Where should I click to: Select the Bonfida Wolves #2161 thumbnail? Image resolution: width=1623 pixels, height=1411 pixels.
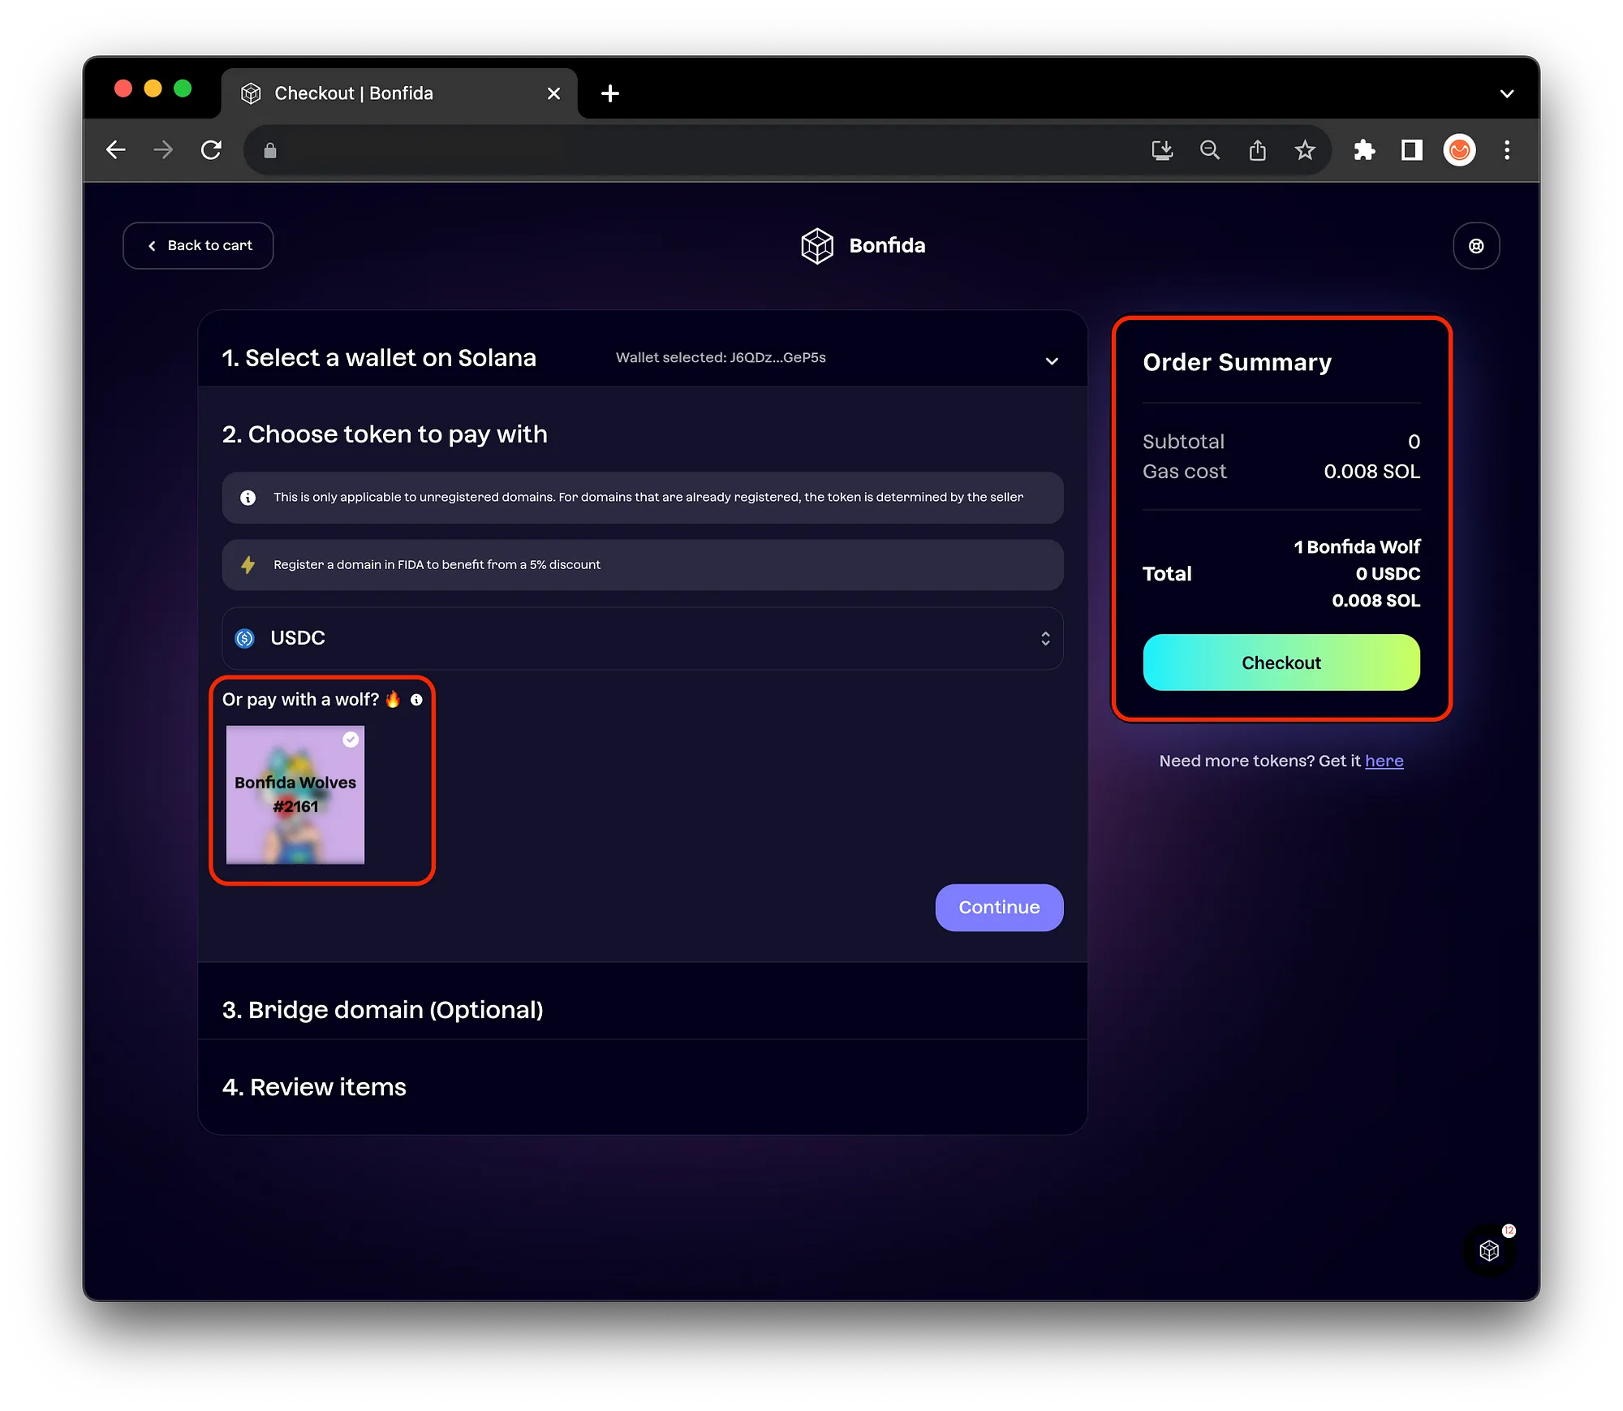pyautogui.click(x=295, y=794)
